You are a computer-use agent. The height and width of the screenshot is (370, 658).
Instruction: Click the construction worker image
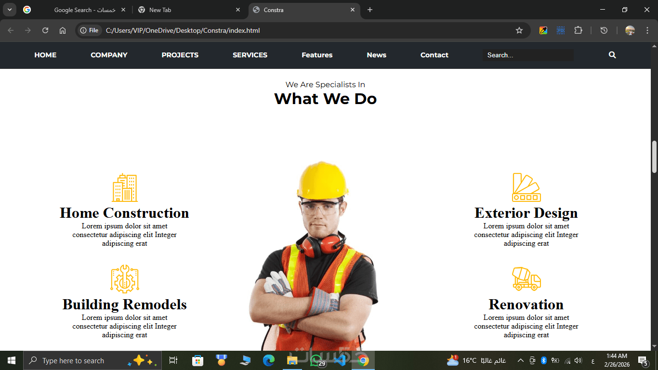coord(314,256)
